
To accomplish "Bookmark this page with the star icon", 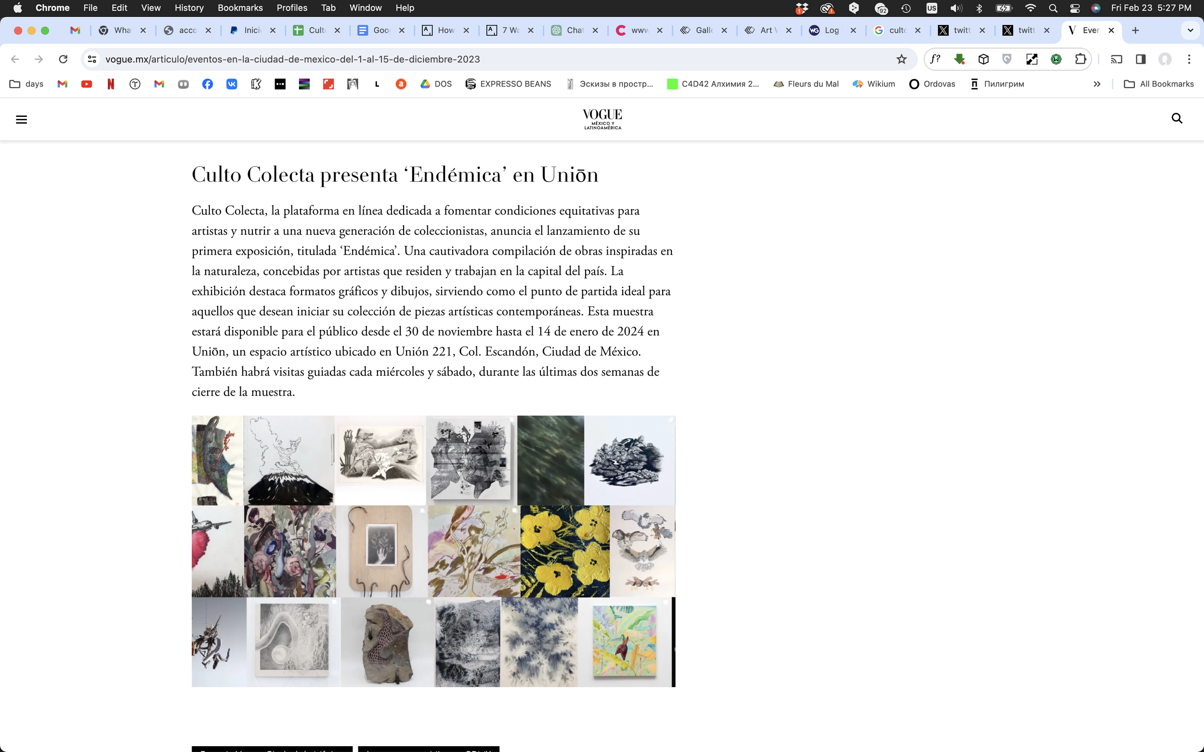I will (x=902, y=59).
